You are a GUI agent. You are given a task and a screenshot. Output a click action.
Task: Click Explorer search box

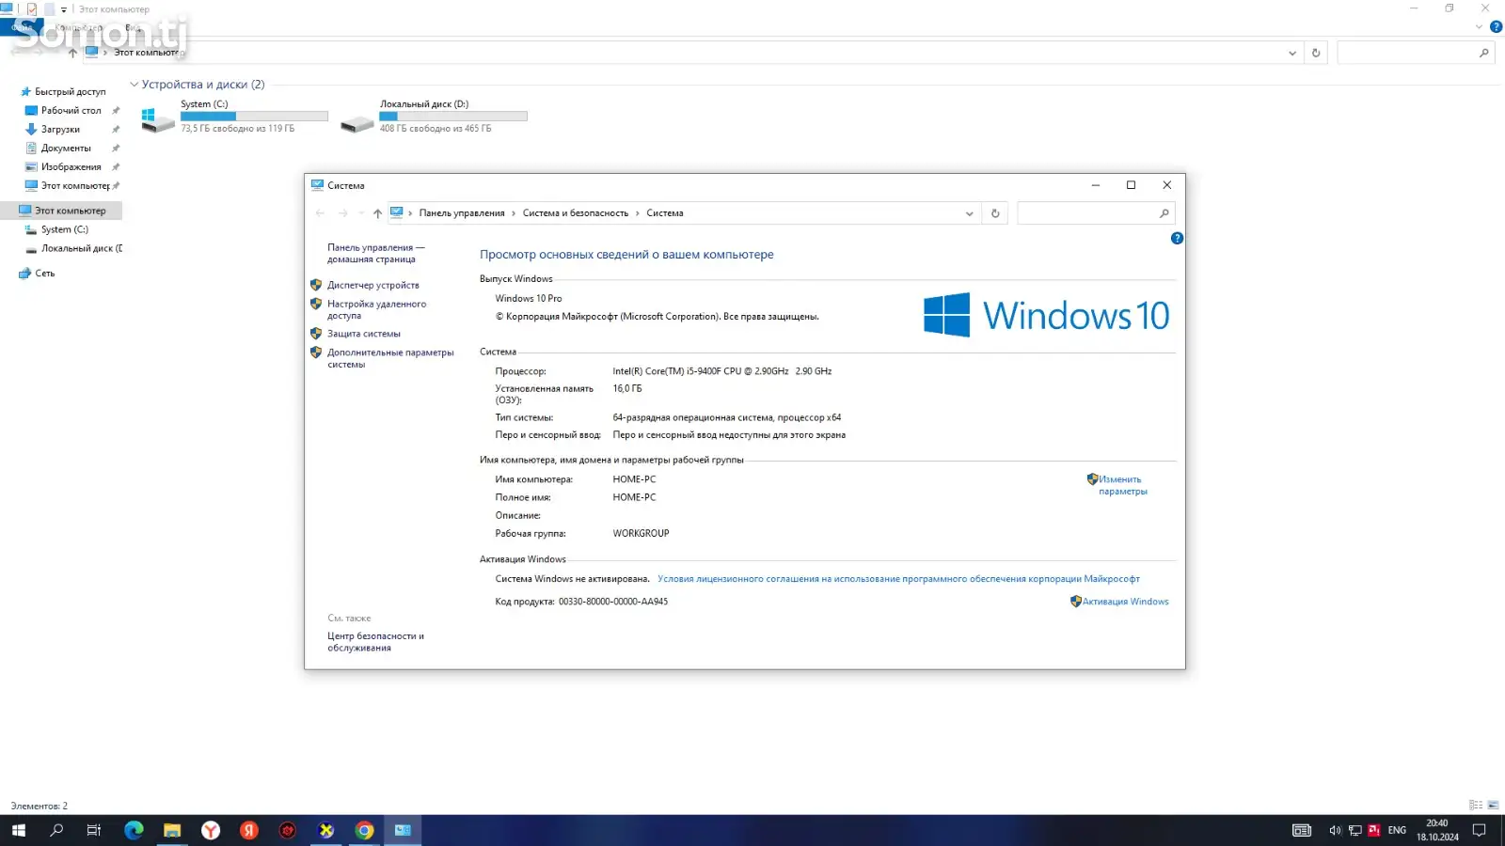pyautogui.click(x=1416, y=53)
